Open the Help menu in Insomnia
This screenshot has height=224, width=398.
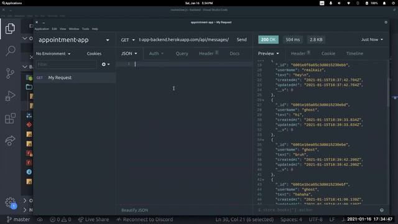click(x=95, y=29)
